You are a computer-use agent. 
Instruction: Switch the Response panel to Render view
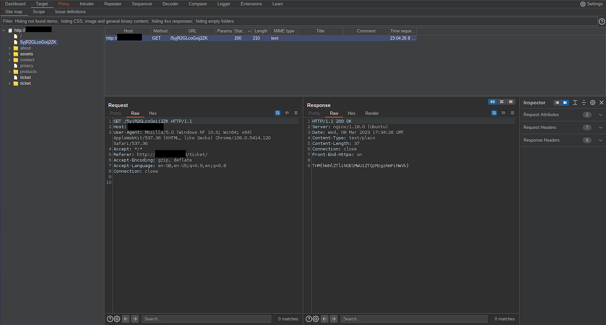pos(372,113)
